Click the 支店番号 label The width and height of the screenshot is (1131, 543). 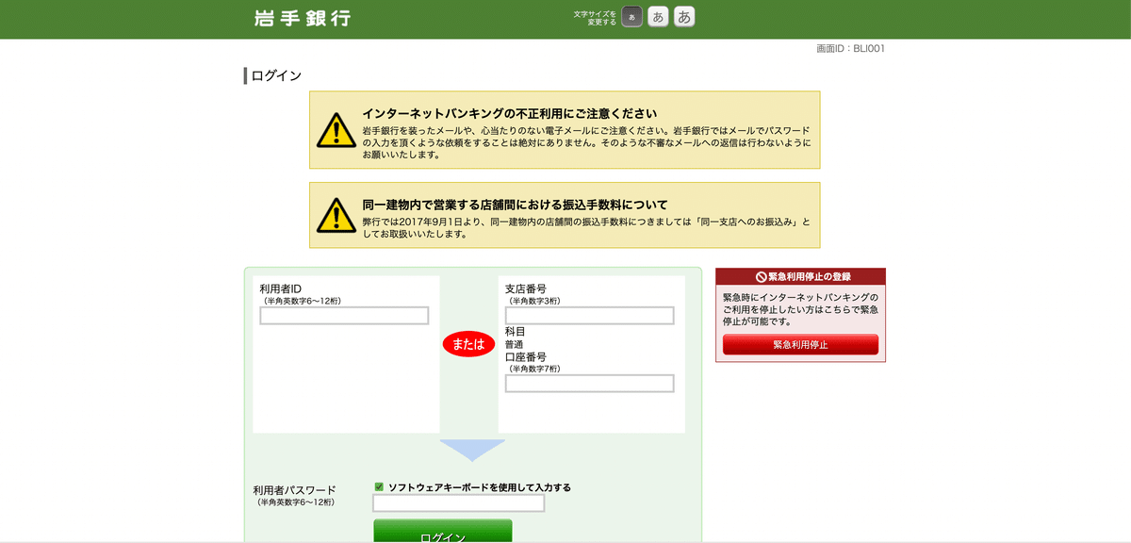pyautogui.click(x=526, y=288)
